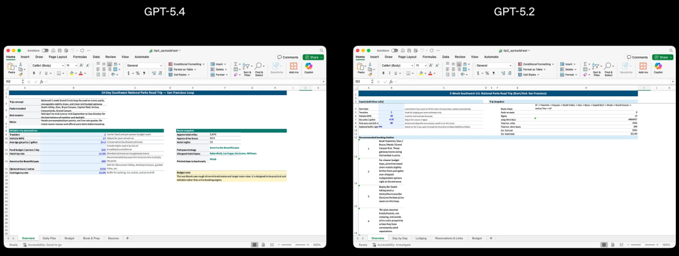Switch to Normal view in 5p4_spreadsheet status bar
This screenshot has width=679, height=256.
[x=255, y=245]
